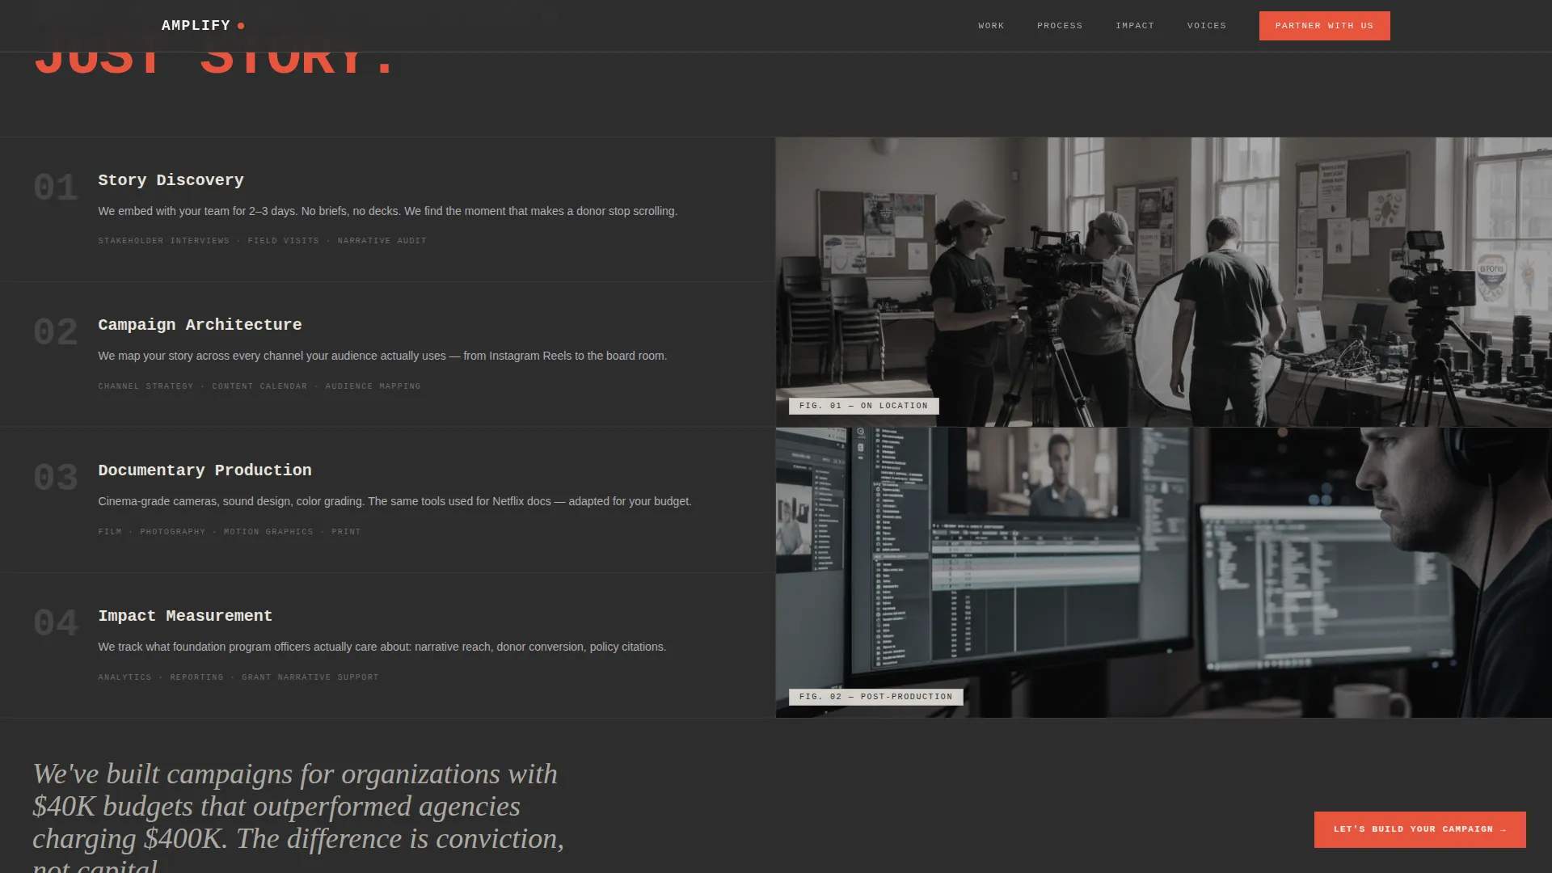Select the Voices nav link

click(1207, 26)
